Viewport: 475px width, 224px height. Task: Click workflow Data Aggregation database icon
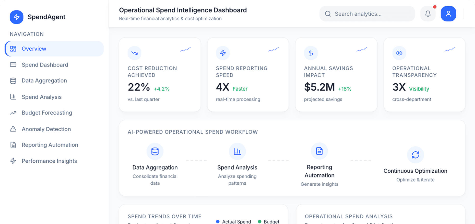coord(155,151)
